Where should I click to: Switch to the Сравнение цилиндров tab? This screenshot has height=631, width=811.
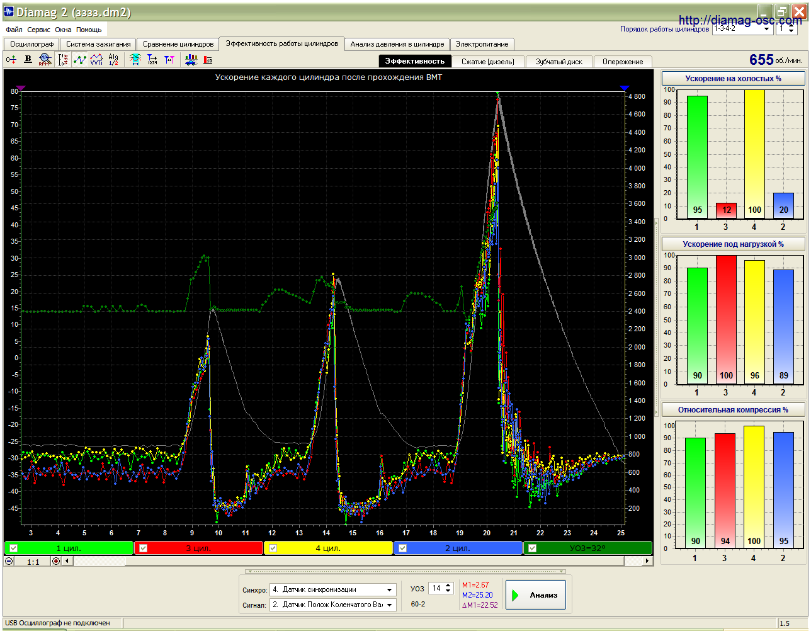pos(178,44)
